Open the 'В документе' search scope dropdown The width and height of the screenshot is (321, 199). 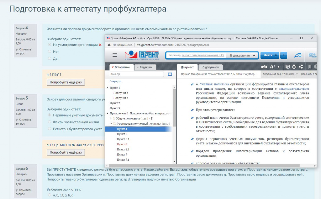click(243, 56)
